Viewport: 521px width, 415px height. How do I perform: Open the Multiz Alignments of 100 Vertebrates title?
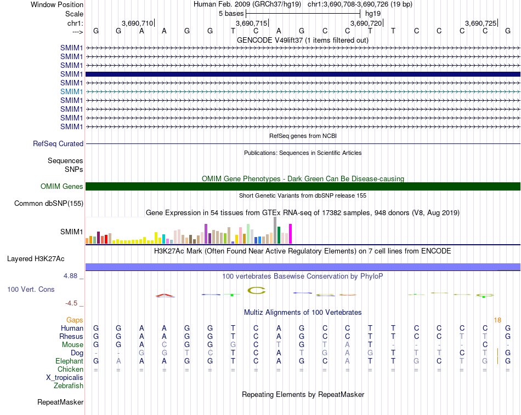coord(303,312)
